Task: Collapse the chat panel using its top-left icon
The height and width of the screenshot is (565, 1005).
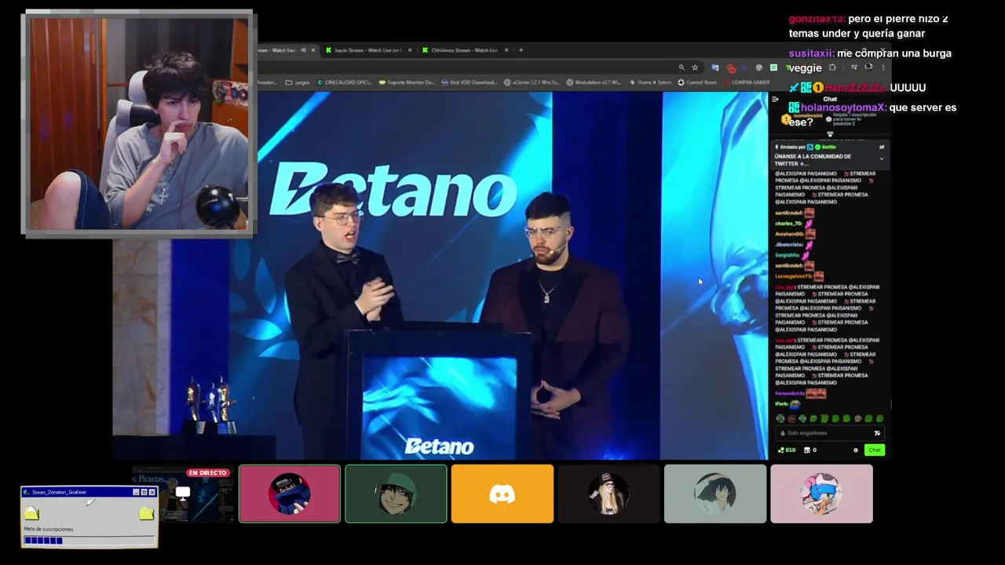Action: click(x=776, y=99)
